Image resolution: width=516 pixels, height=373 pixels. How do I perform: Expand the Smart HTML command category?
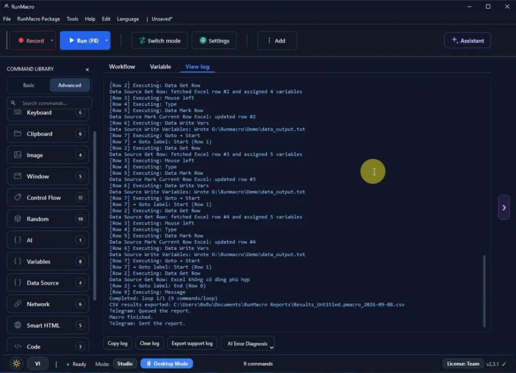48,325
